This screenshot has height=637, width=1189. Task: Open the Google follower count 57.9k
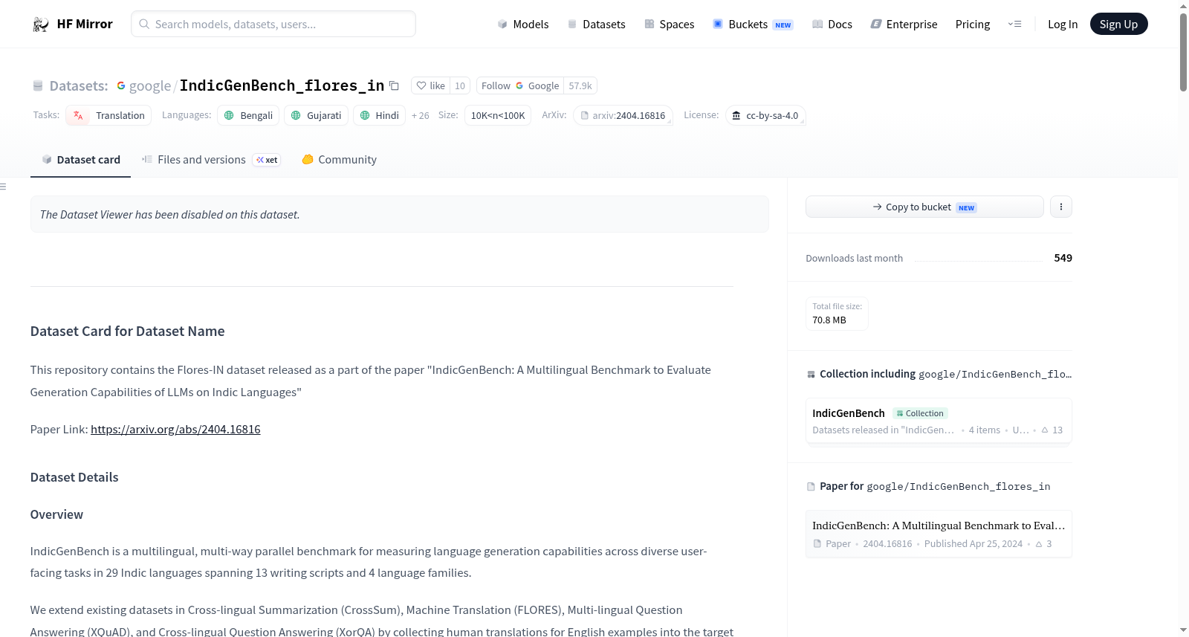[x=580, y=85]
